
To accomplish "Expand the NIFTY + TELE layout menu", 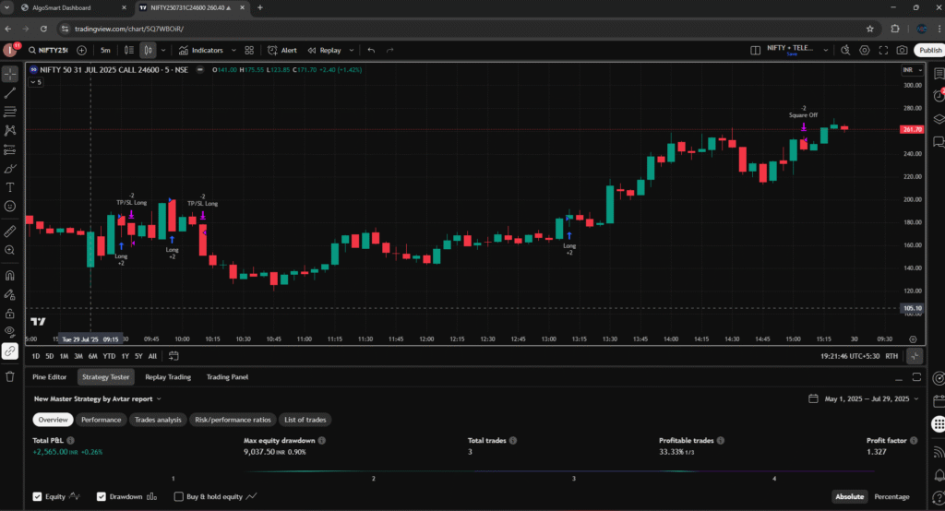I will (826, 50).
